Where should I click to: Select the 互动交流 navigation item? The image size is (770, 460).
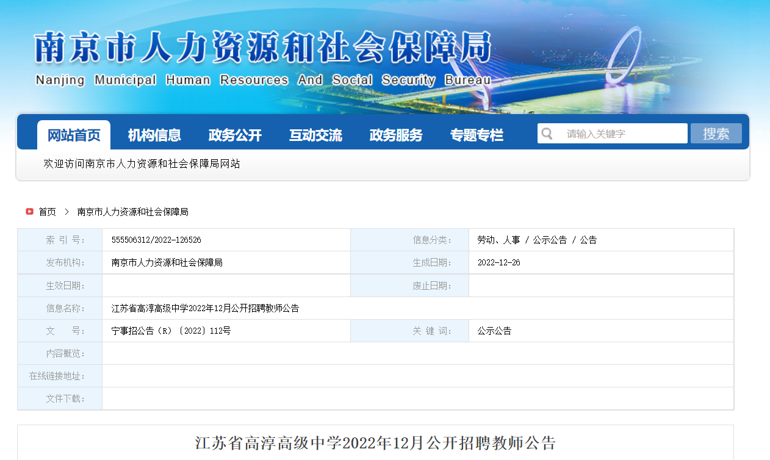[315, 135]
